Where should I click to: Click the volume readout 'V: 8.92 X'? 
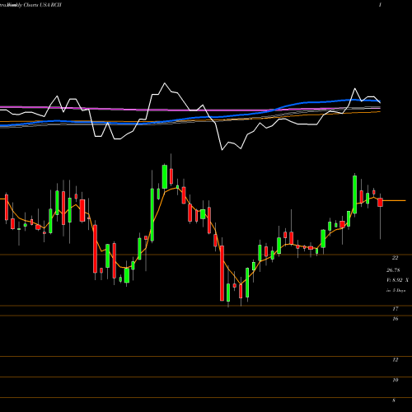pos(397,280)
